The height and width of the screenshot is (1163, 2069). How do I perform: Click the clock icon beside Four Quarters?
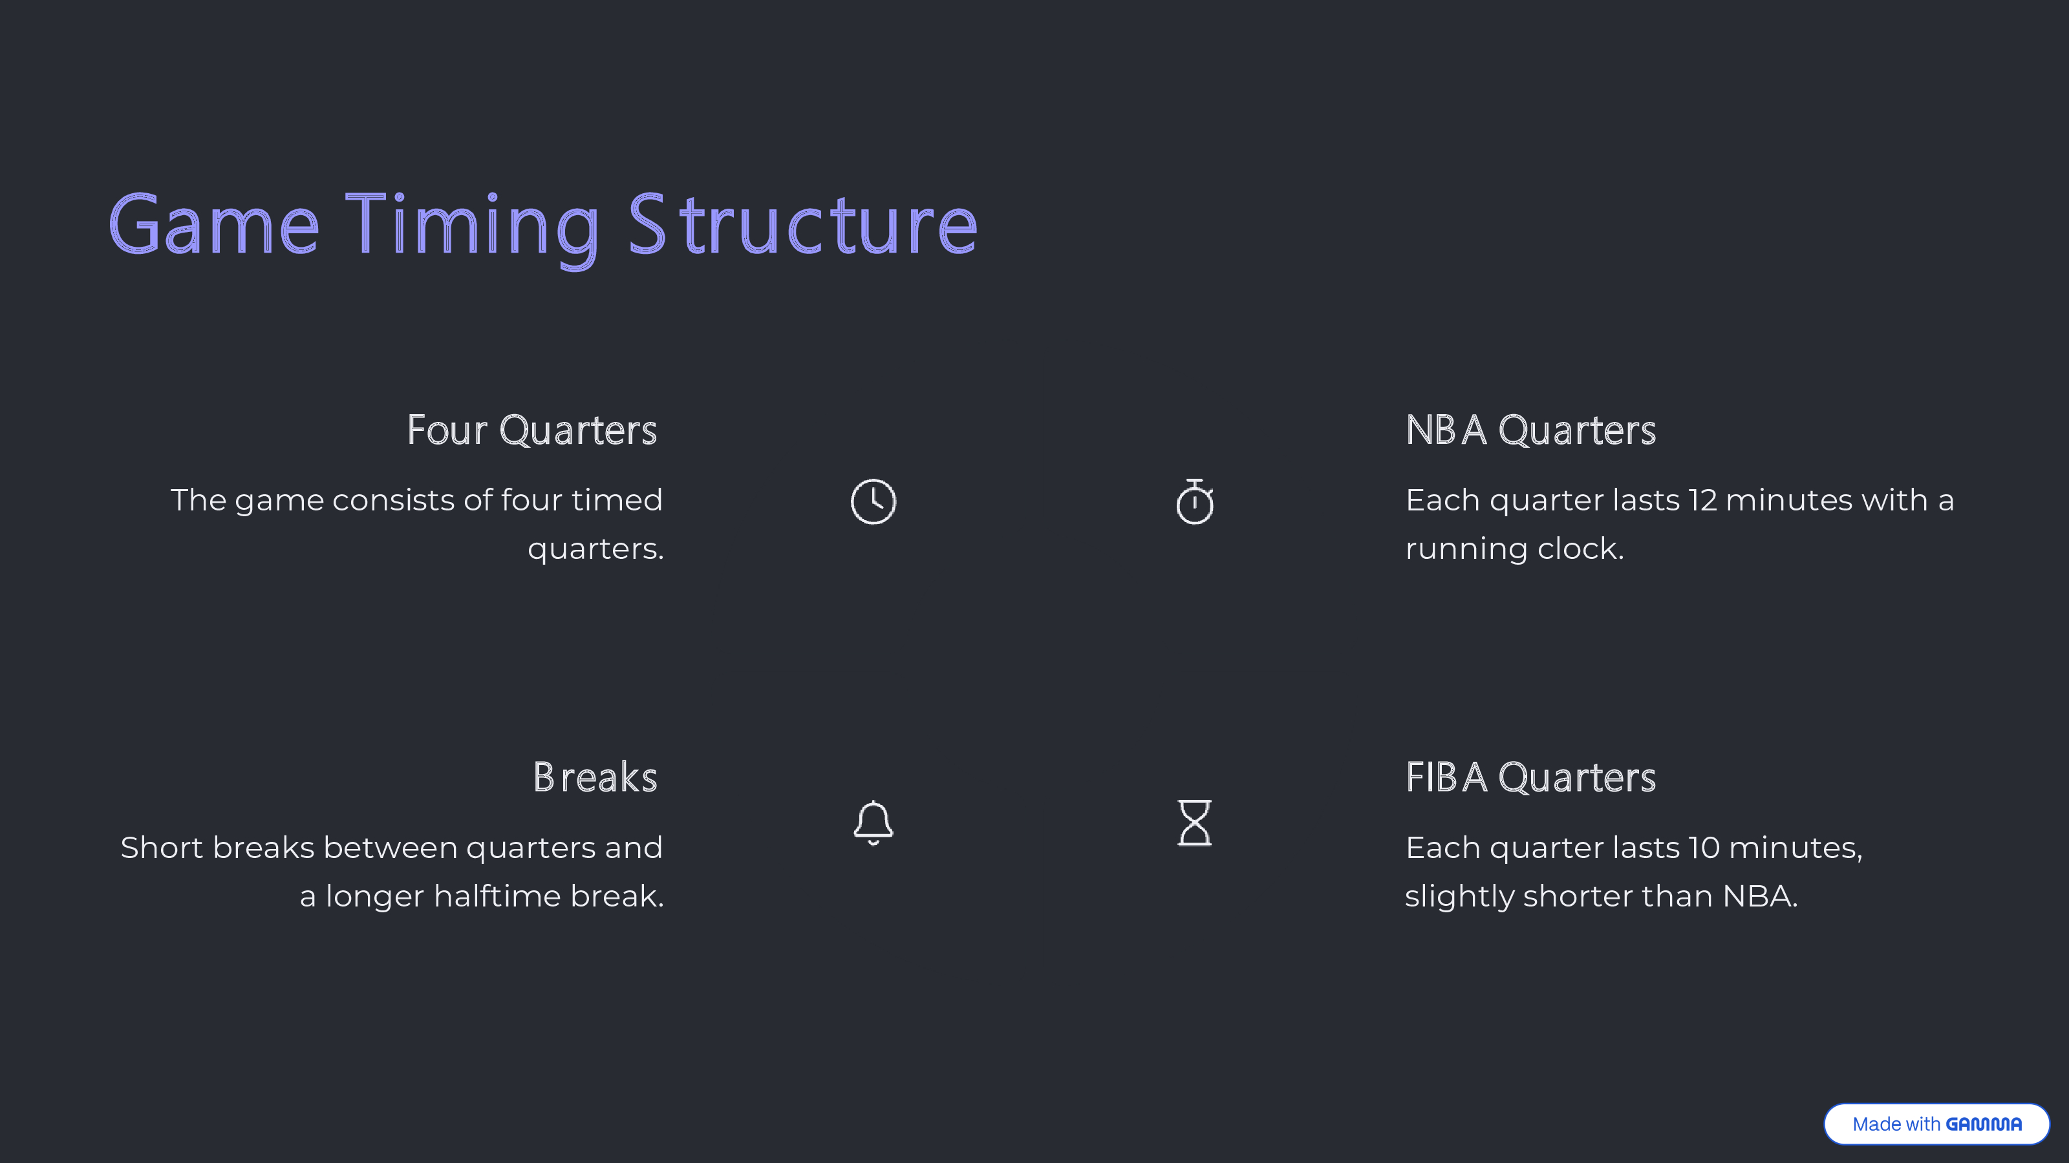(873, 501)
